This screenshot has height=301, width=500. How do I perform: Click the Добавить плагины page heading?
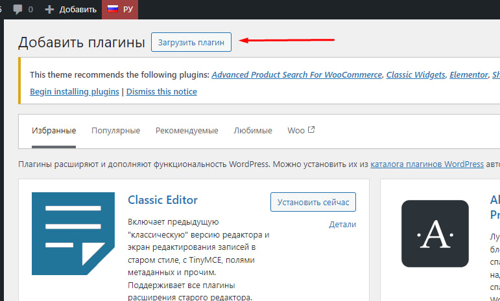pos(82,42)
